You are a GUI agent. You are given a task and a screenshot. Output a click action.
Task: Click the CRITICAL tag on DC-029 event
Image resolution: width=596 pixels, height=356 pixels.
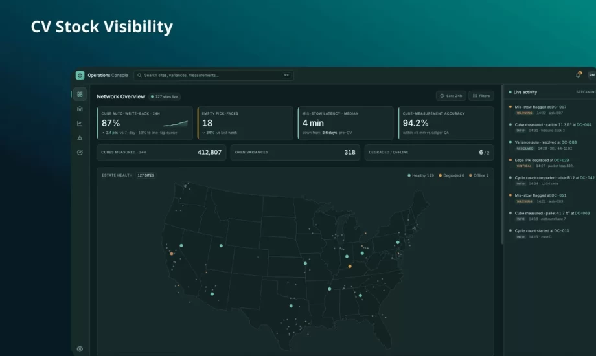pos(524,166)
